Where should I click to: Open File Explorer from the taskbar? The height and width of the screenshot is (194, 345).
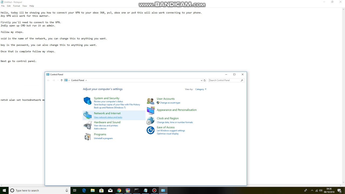point(93,190)
